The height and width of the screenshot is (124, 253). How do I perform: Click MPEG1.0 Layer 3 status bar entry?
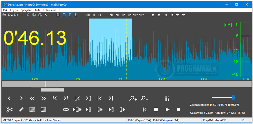31,120
